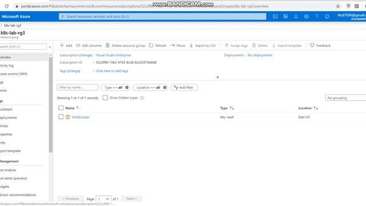Open Directory and subscription filter icon
Screen dimensions: 366x206
click(285, 17)
